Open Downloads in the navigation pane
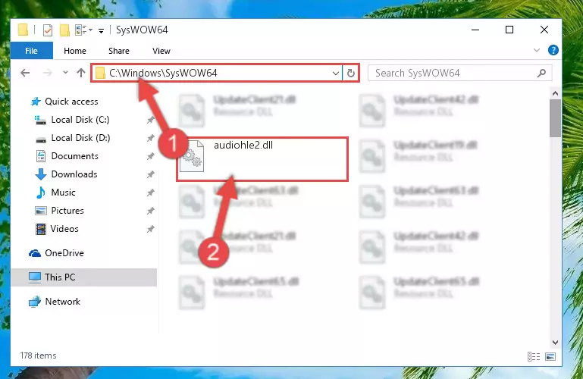Image resolution: width=583 pixels, height=379 pixels. pos(74,174)
